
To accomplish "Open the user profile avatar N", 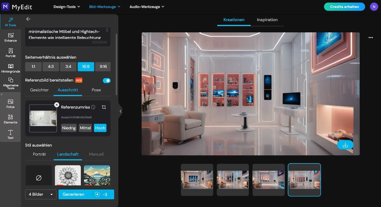I will pyautogui.click(x=374, y=7).
